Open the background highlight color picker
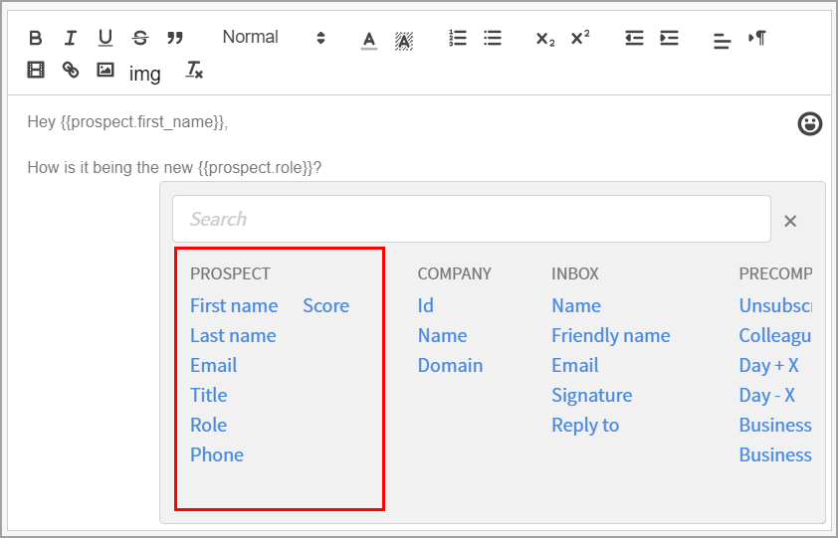This screenshot has height=538, width=838. pyautogui.click(x=403, y=40)
